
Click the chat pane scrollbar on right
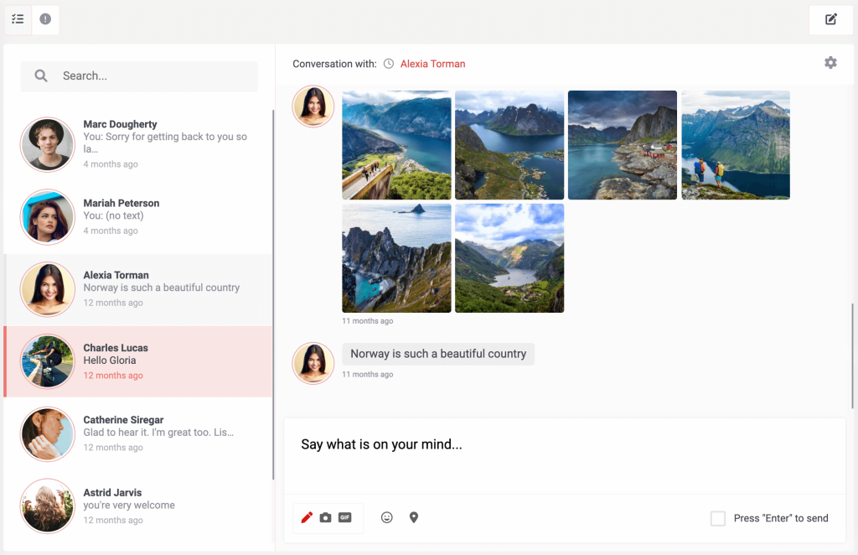[x=852, y=355]
